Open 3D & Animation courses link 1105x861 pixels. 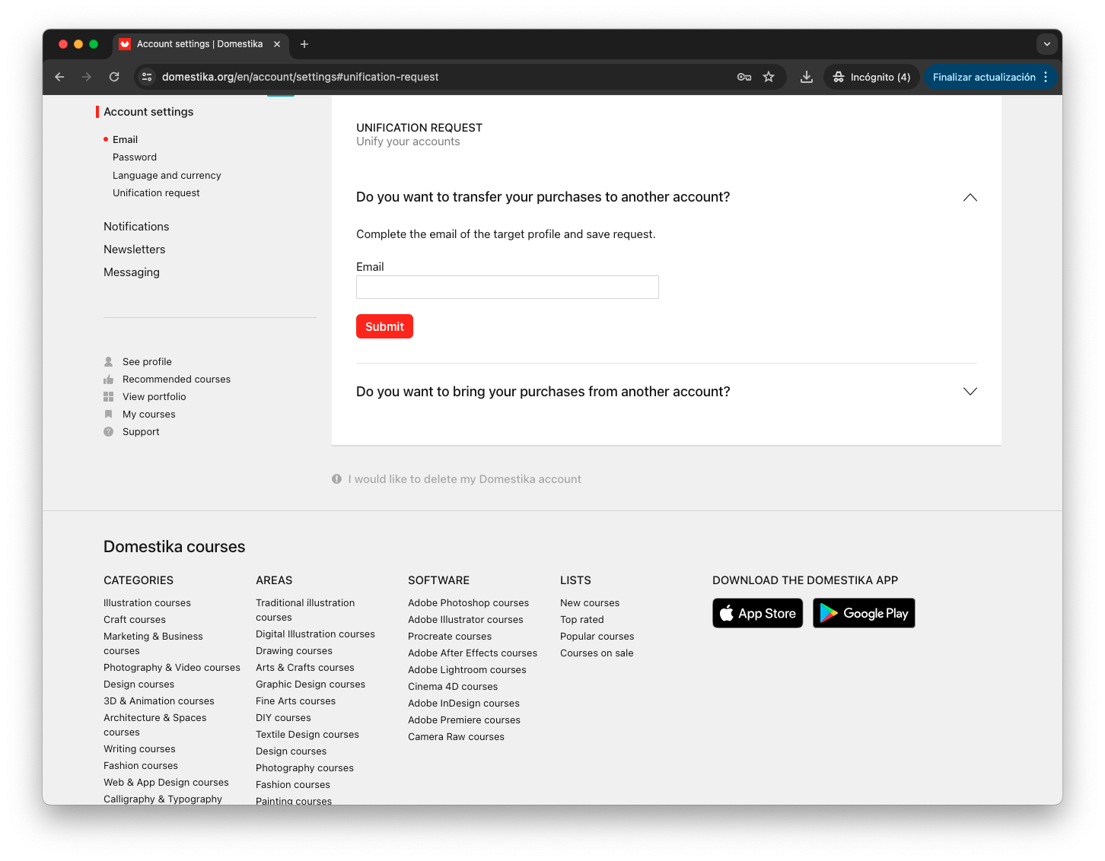pyautogui.click(x=159, y=701)
